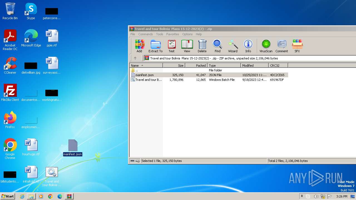
Task: Select the Skype desktop shortcut
Action: tap(31, 11)
